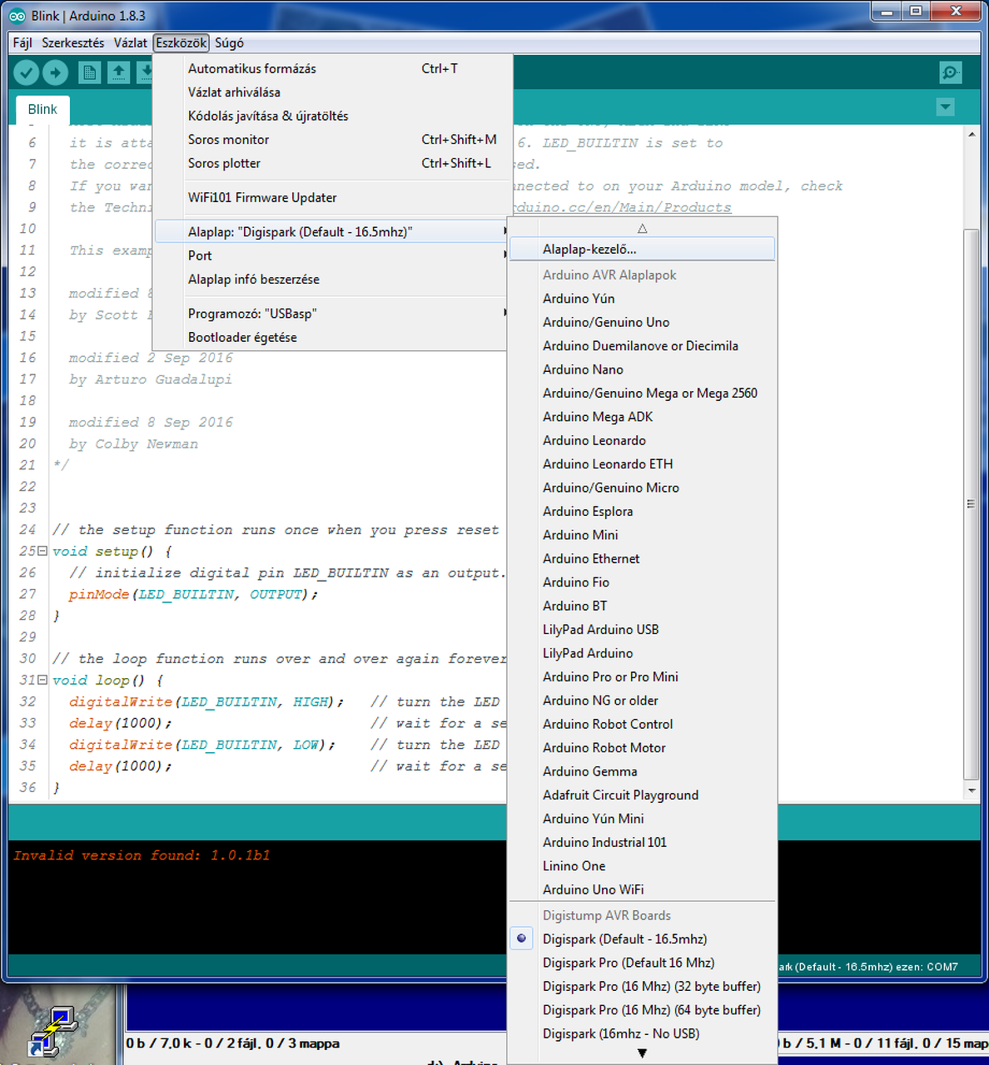Select Arduino Esplora board
Viewport: 989px width, 1065px height.
641,511
